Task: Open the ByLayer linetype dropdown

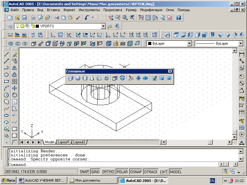Action: point(241,43)
